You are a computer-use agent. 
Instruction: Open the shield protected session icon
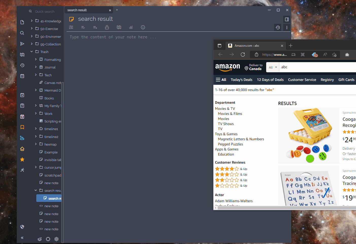[22, 227]
